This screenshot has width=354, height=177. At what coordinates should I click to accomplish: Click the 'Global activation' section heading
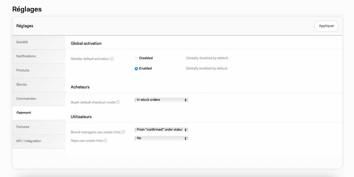point(86,43)
